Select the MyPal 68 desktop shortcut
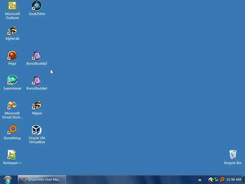The height and width of the screenshot is (184, 245). click(12, 33)
